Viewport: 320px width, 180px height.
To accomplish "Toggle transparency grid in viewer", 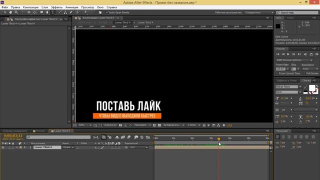I will coord(159,125).
